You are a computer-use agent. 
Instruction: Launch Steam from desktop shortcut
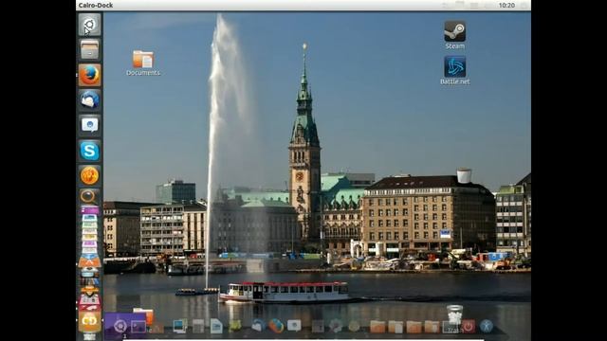455,35
